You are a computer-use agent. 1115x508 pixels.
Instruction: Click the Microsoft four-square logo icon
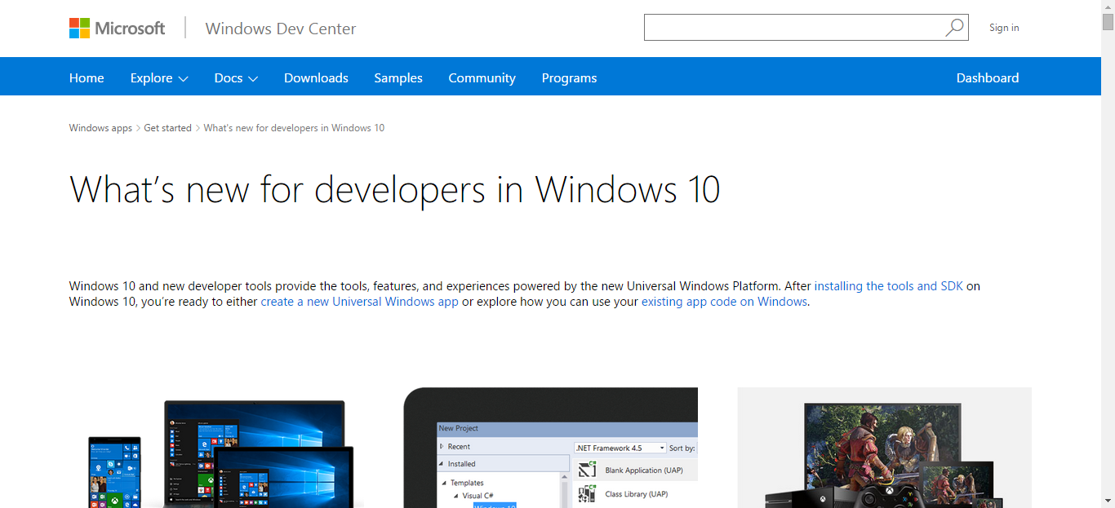pos(79,27)
